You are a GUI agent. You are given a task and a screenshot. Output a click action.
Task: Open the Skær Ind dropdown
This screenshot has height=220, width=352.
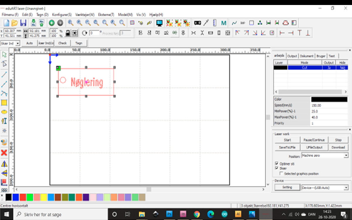pyautogui.click(x=10, y=43)
